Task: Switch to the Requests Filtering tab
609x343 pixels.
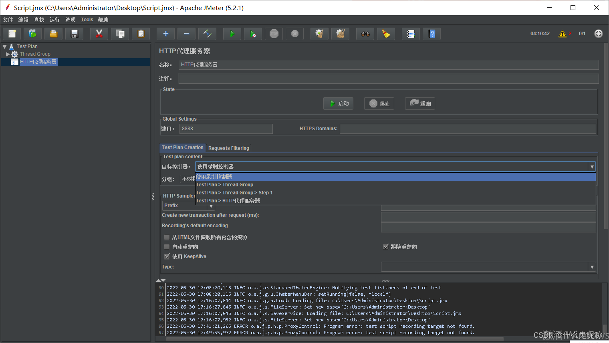Action: (229, 148)
